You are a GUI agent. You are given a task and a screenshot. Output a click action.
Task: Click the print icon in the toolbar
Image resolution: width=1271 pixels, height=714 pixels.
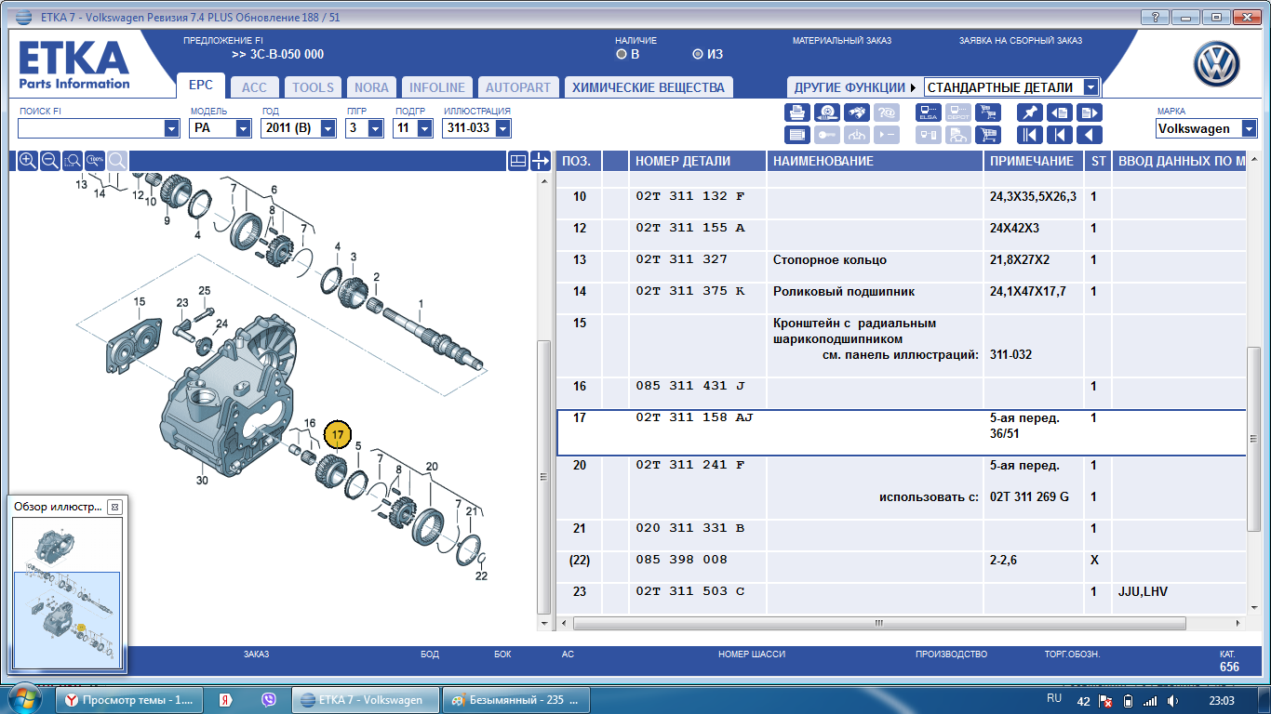coord(797,112)
